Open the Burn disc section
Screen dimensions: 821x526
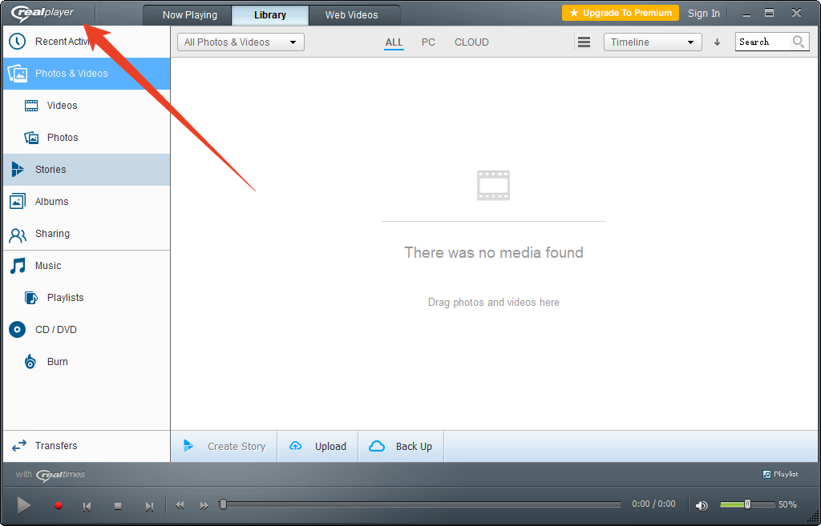click(x=57, y=362)
